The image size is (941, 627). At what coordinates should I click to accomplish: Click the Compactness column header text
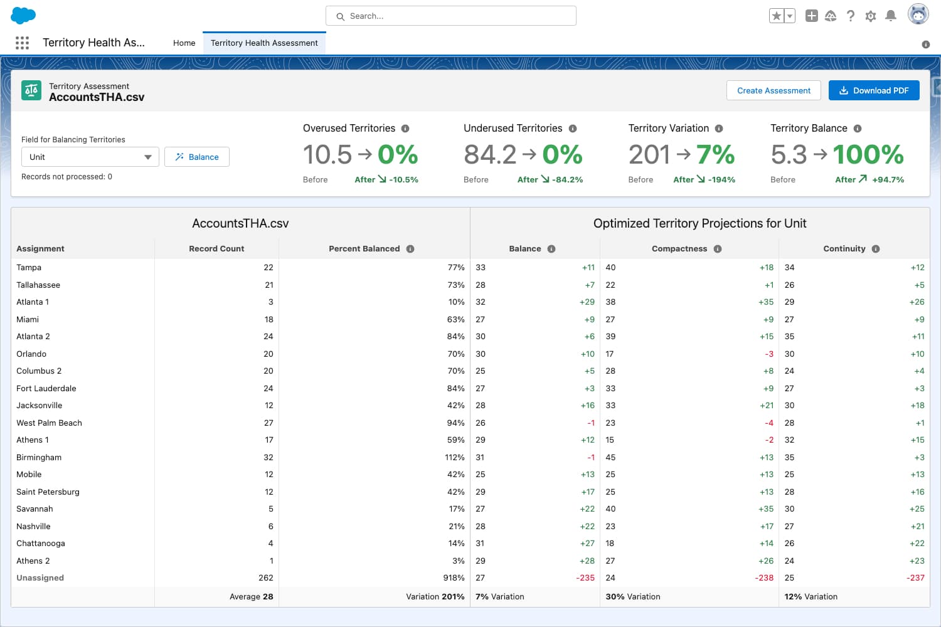pos(679,249)
